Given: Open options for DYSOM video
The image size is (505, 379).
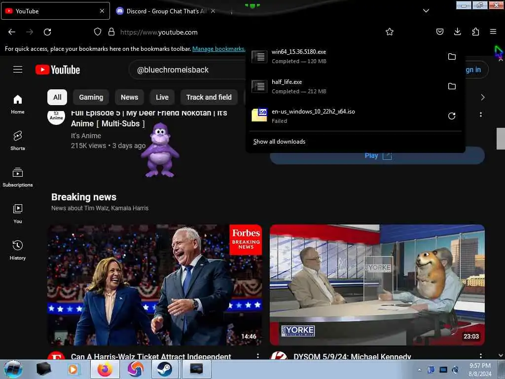Looking at the screenshot, I should (x=481, y=356).
